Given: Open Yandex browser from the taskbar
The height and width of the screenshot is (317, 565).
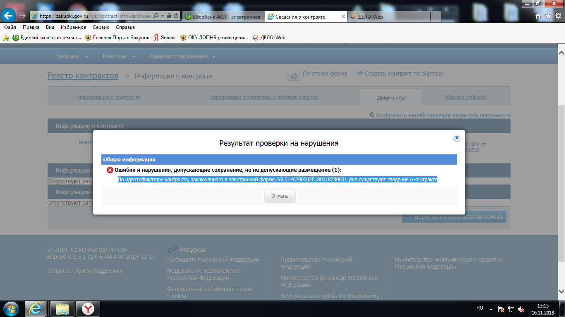Looking at the screenshot, I should coord(87,309).
